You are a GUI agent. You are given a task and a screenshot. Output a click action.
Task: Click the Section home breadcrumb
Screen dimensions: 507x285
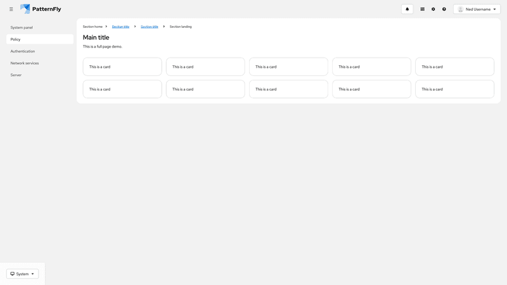click(93, 27)
